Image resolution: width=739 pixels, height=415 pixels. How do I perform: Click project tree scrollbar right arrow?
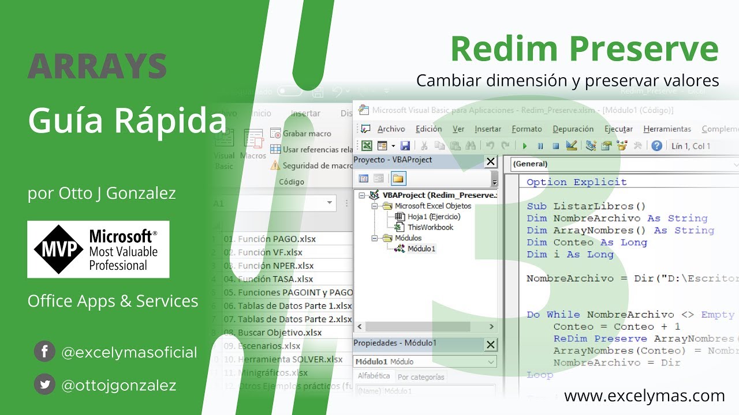coord(491,327)
